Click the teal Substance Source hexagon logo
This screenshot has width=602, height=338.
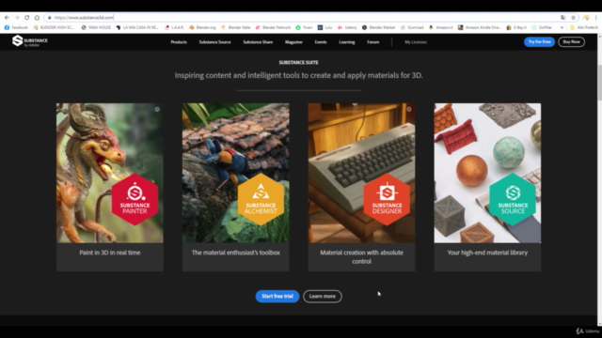513,199
